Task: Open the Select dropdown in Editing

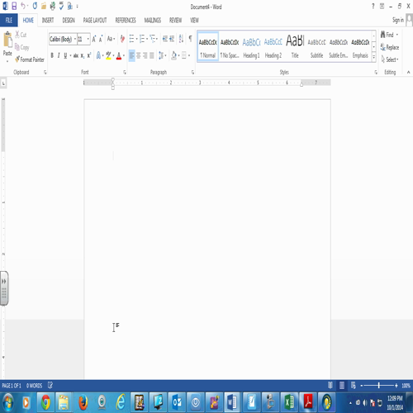Action: point(390,59)
